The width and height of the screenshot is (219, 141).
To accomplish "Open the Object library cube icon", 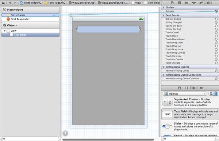I will [x=194, y=88].
